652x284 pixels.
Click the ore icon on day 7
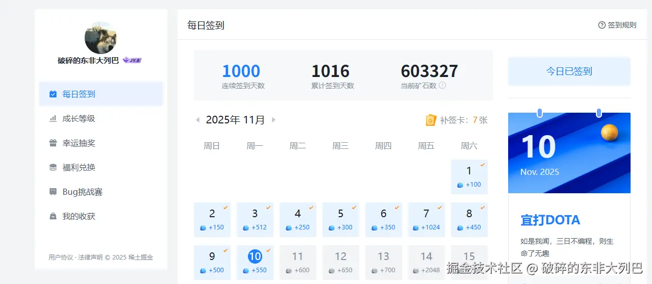point(416,228)
